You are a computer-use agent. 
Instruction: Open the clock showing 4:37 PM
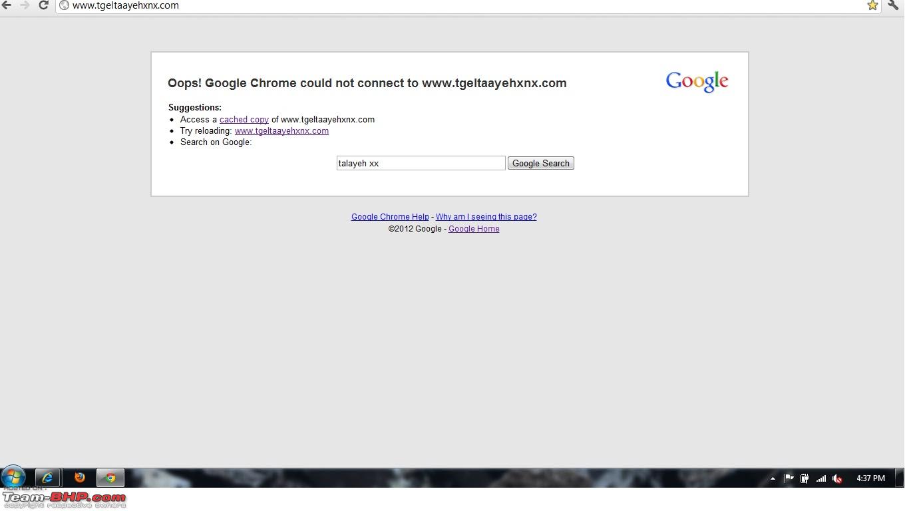[870, 478]
